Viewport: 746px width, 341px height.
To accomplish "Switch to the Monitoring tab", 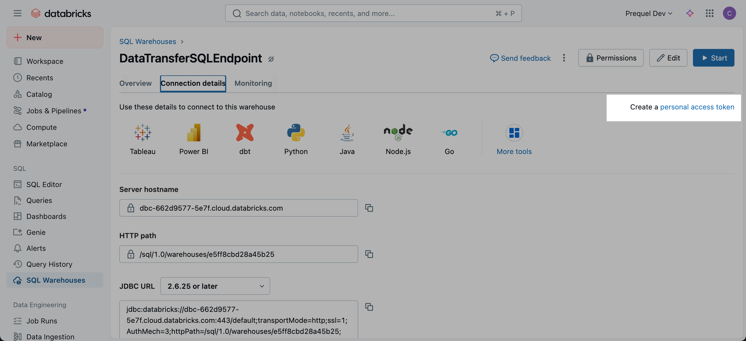I will click(253, 83).
